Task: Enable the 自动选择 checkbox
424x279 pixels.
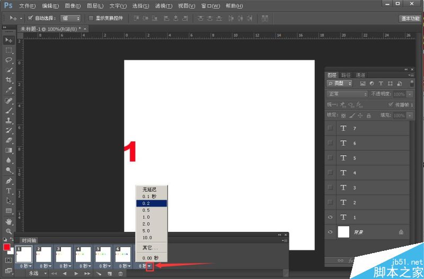Action: [30, 18]
